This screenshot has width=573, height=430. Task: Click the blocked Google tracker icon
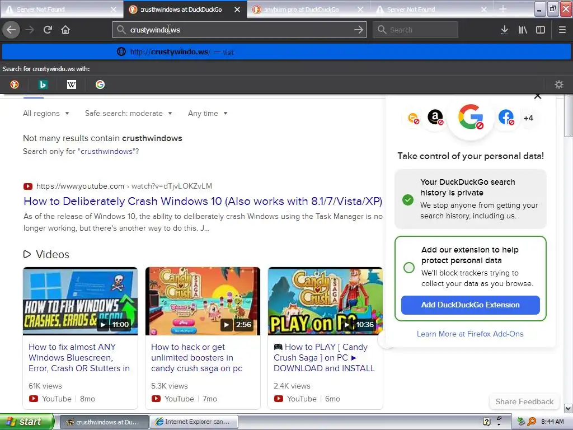tap(471, 117)
